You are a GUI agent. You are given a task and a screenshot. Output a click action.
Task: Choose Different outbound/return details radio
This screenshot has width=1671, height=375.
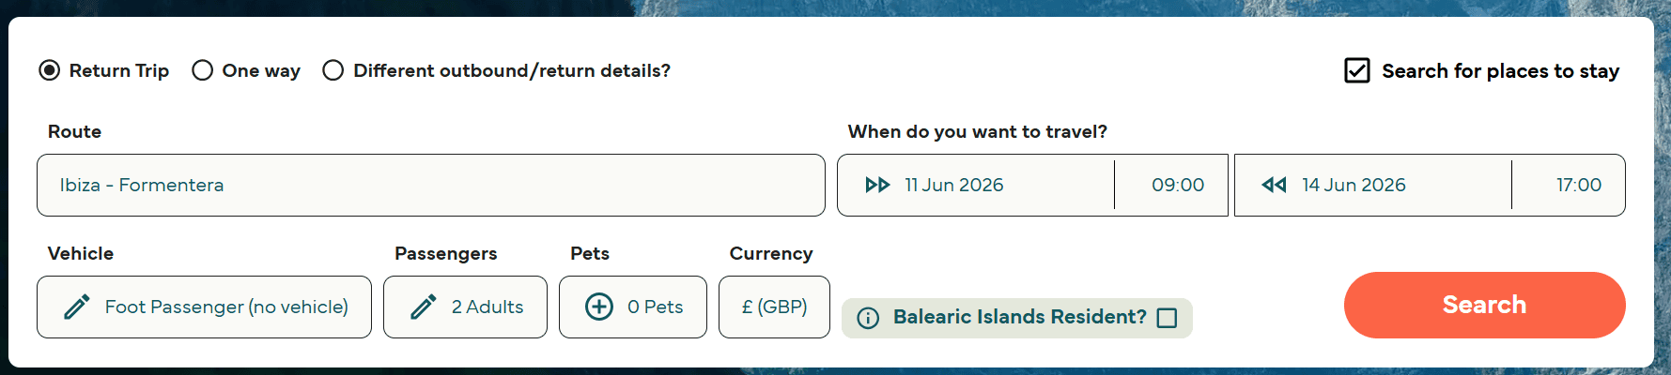tap(333, 70)
